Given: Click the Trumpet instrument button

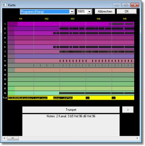Looking at the screenshot, I should point(71,109).
